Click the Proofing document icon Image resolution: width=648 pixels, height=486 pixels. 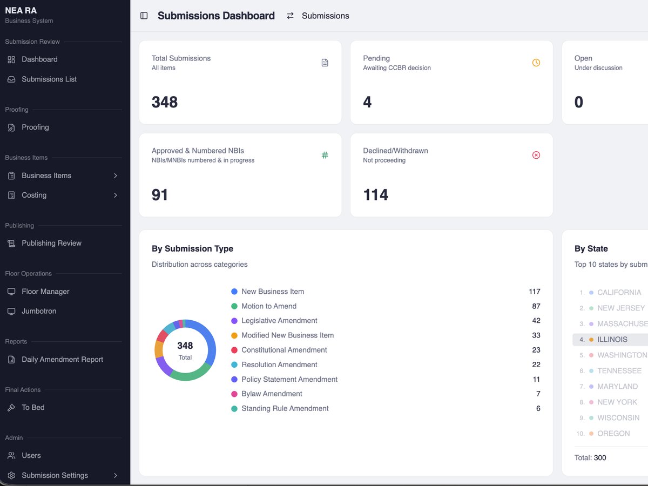click(11, 127)
